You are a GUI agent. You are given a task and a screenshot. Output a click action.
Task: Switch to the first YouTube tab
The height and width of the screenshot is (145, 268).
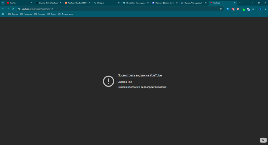point(19,3)
